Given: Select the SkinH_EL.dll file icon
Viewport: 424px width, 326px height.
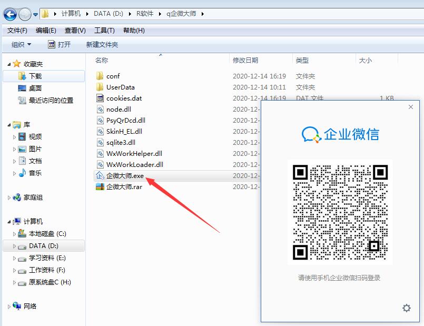Looking at the screenshot, I should (100, 131).
